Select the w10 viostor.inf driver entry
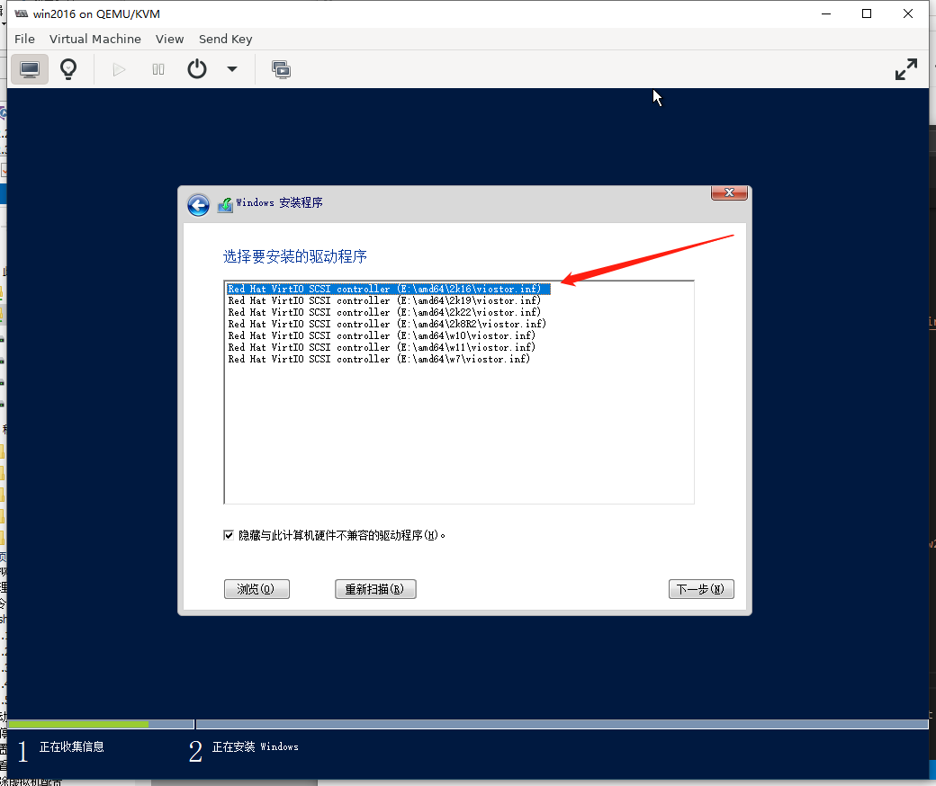The image size is (936, 786). tap(382, 335)
